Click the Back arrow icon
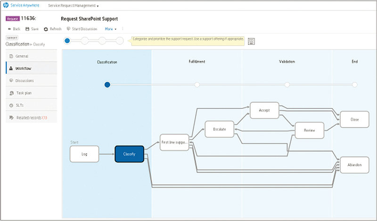 9,29
